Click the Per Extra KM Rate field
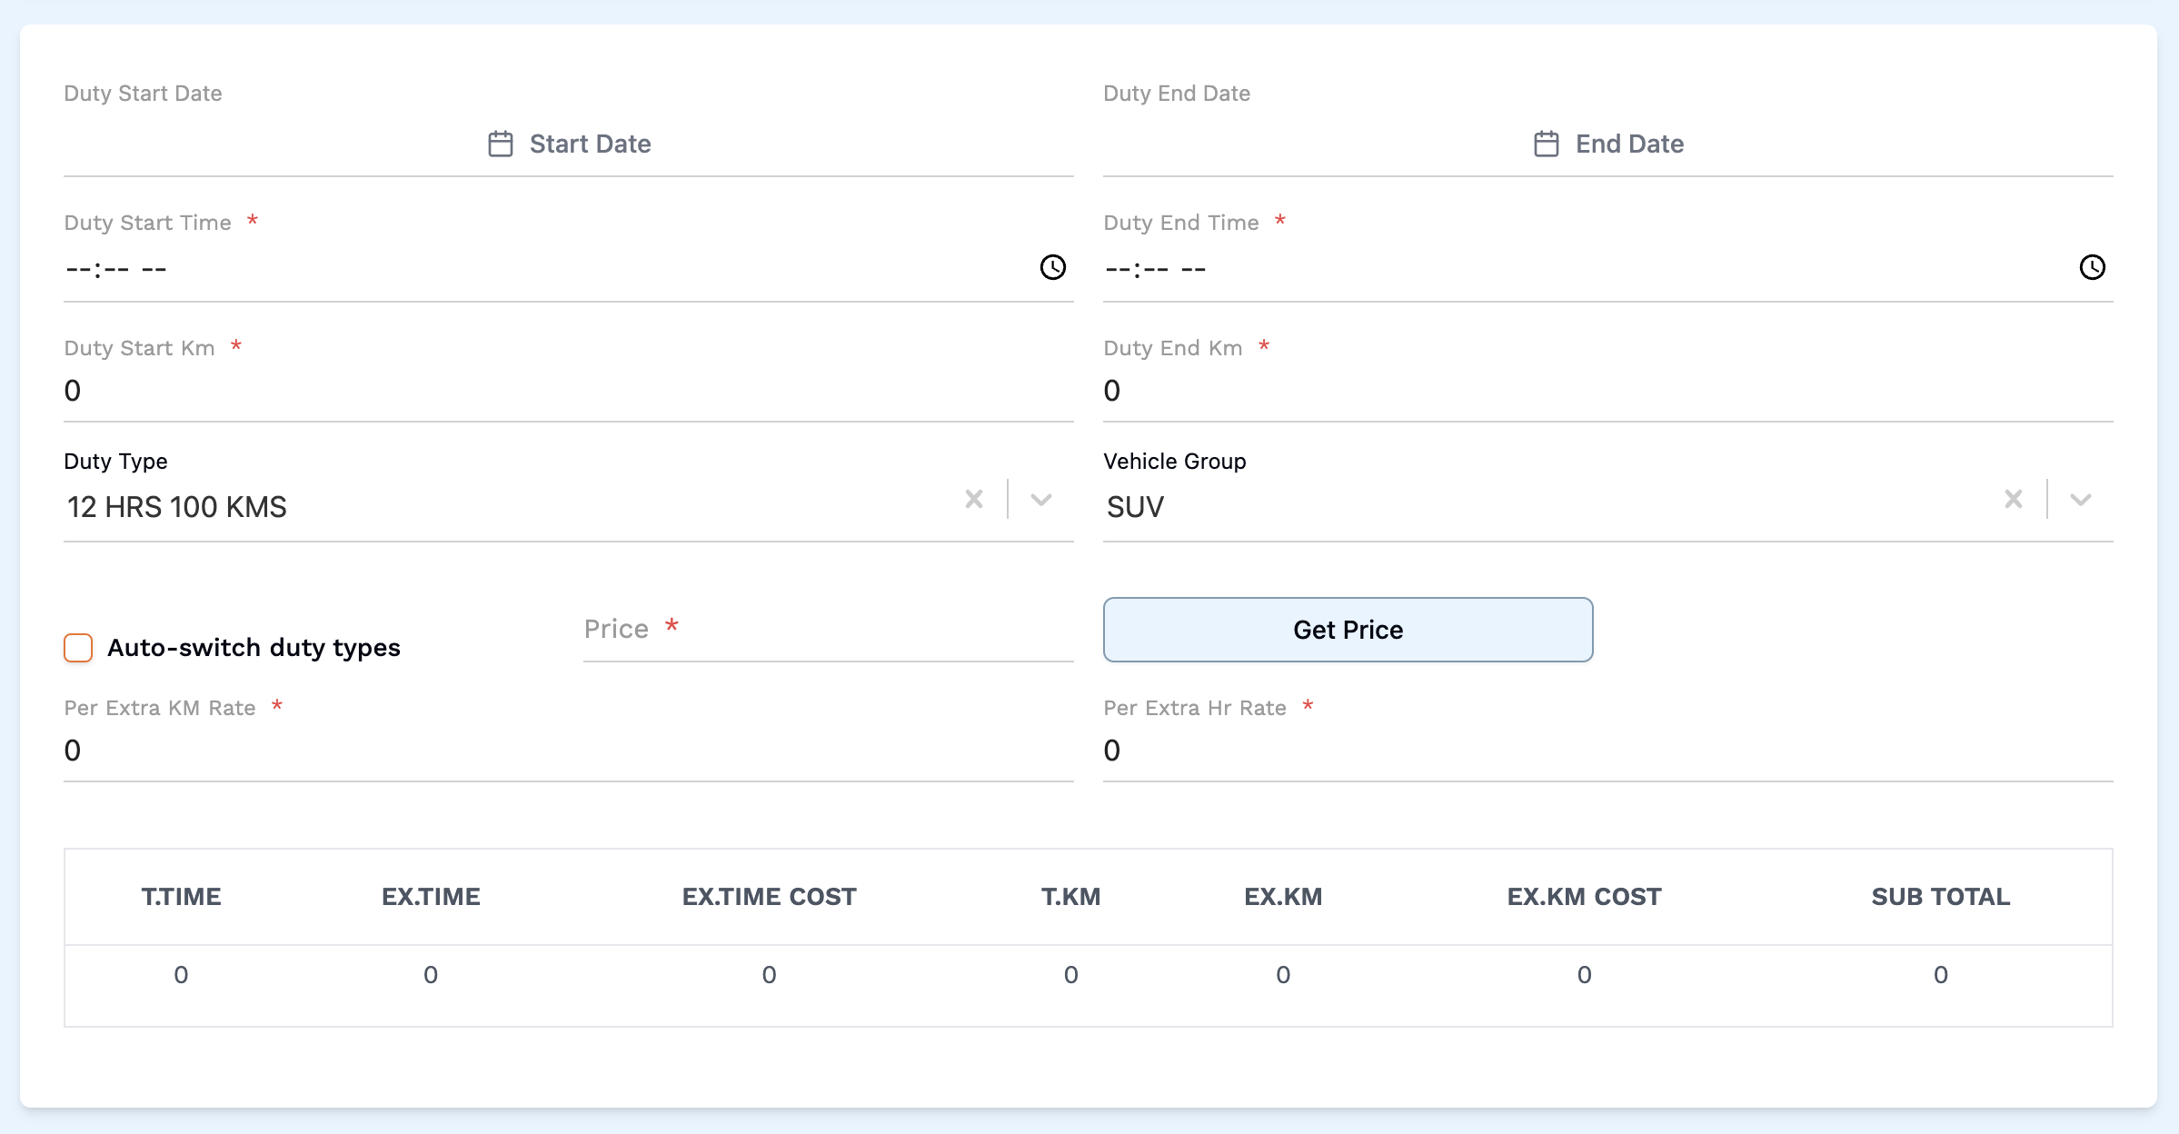Screen dimensions: 2179x1134 [363, 750]
